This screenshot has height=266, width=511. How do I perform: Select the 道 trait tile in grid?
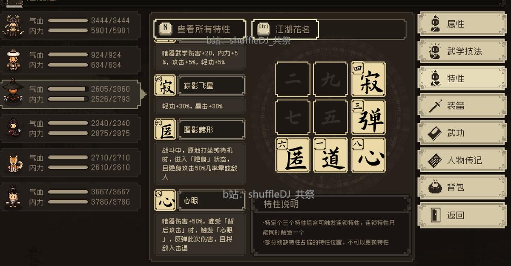point(331,155)
